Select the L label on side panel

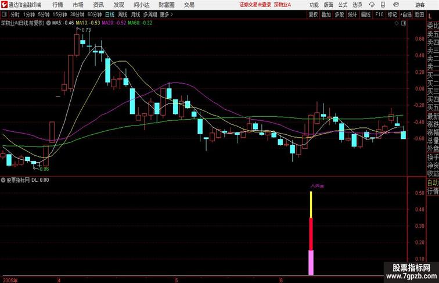click(430, 16)
